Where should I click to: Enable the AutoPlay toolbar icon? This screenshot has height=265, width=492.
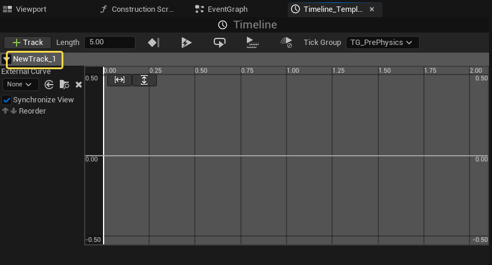tap(186, 43)
